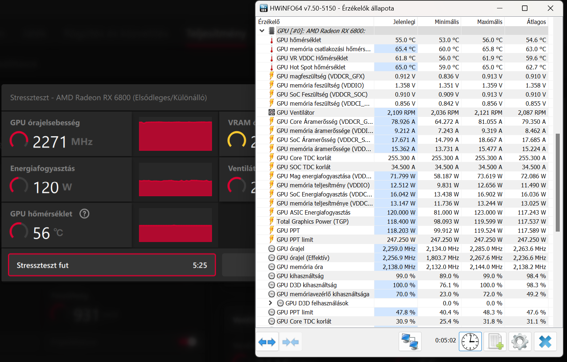Click the 0:05:02 elapsed time readout
The image size is (567, 362).
pos(445,340)
